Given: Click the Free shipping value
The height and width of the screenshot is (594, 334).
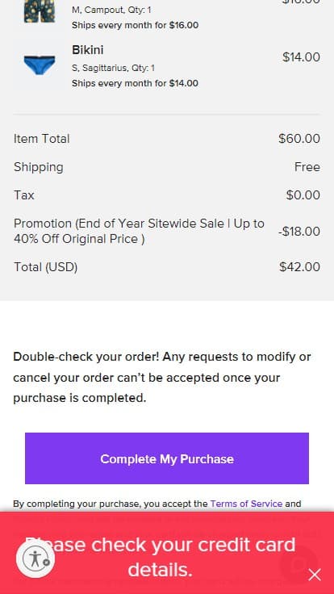Looking at the screenshot, I should [x=307, y=167].
